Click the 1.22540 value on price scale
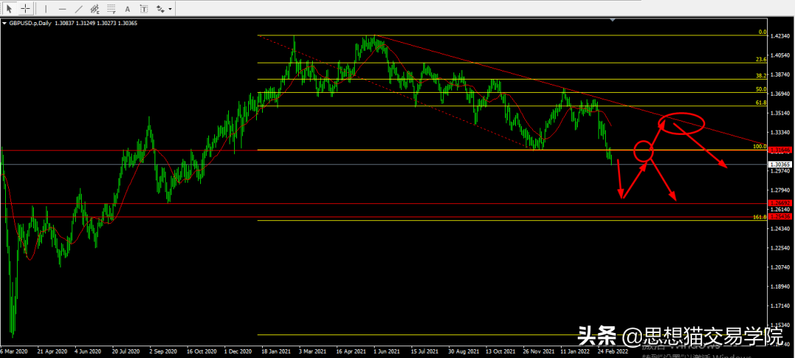 [x=781, y=248]
